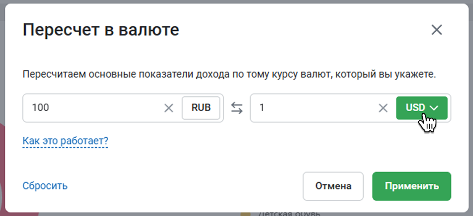Viewport: 473px width, 216px height.
Task: Open the "Как это работает?" help link
Action: (65, 141)
